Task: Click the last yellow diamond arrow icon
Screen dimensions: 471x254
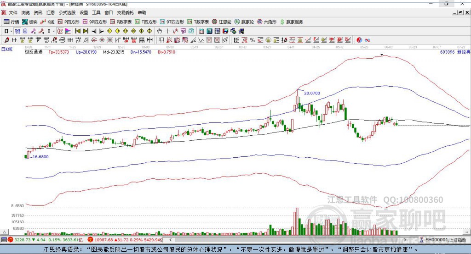Action: point(149,31)
